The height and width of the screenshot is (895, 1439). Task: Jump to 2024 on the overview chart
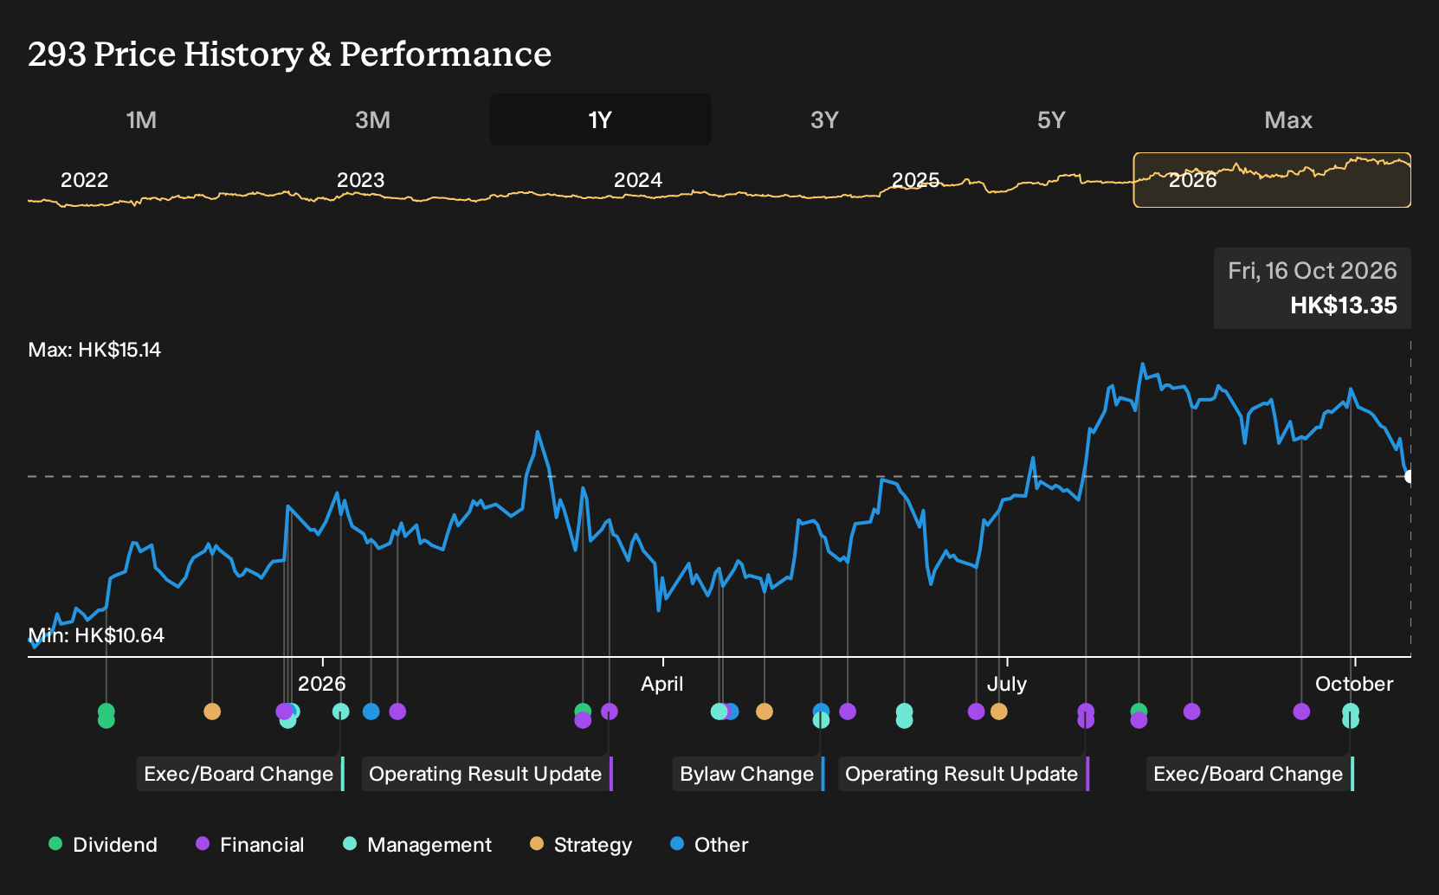pos(637,180)
